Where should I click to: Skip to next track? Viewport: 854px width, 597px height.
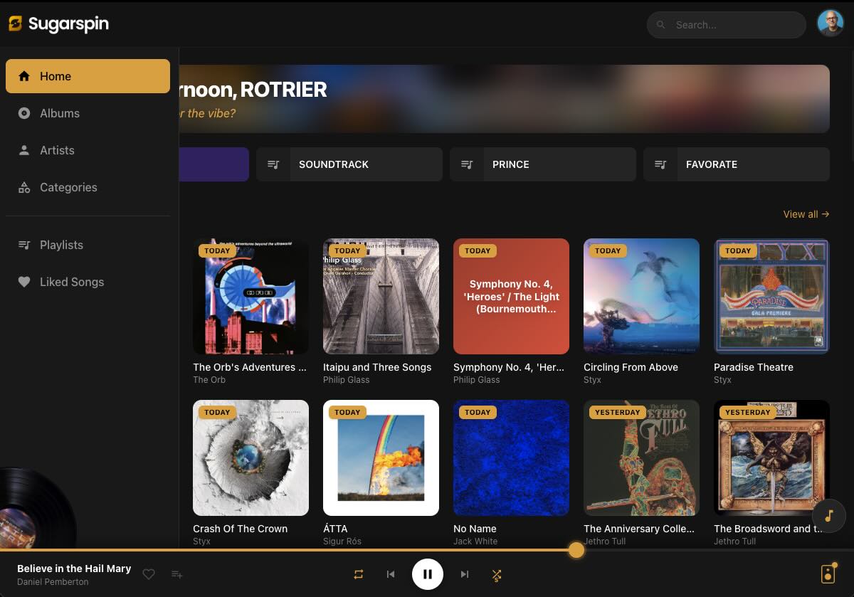click(x=465, y=574)
